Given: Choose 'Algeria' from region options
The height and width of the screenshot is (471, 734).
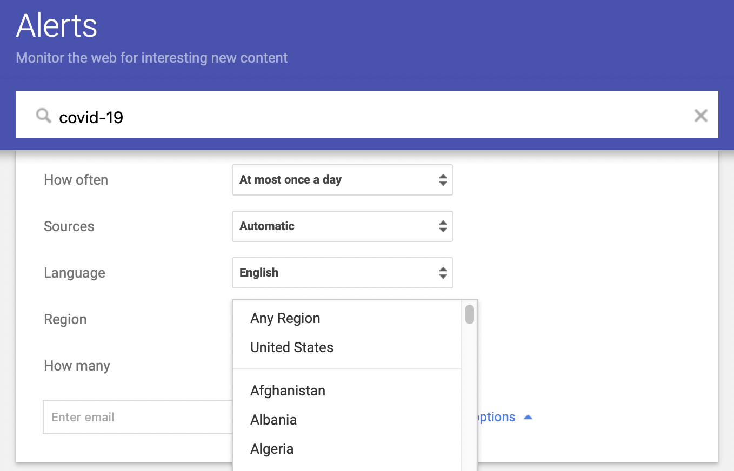Looking at the screenshot, I should (x=272, y=449).
